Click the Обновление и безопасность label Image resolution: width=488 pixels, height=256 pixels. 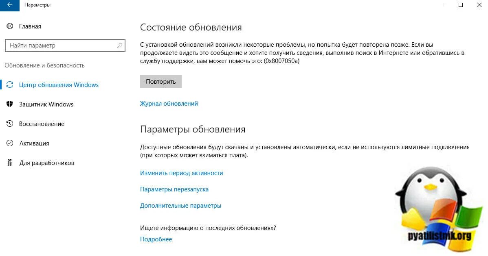click(x=44, y=65)
